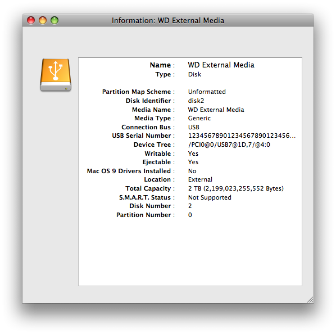Screen dimensions: 336x334
Task: Click the bold 'Type' label
Action: [163, 74]
